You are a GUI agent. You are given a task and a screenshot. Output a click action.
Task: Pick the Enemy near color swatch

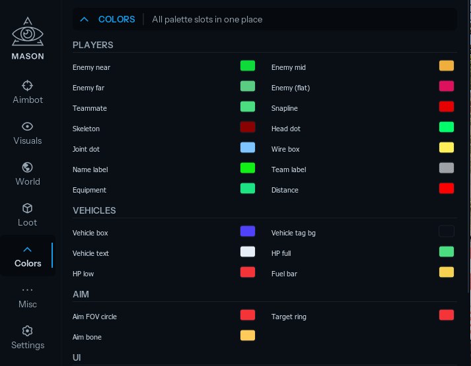pyautogui.click(x=248, y=66)
